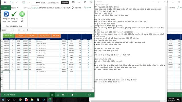Open the Customize Quick Access Toolbar dropdown
Image resolution: width=182 pixels, height=102 pixels.
point(30,3)
